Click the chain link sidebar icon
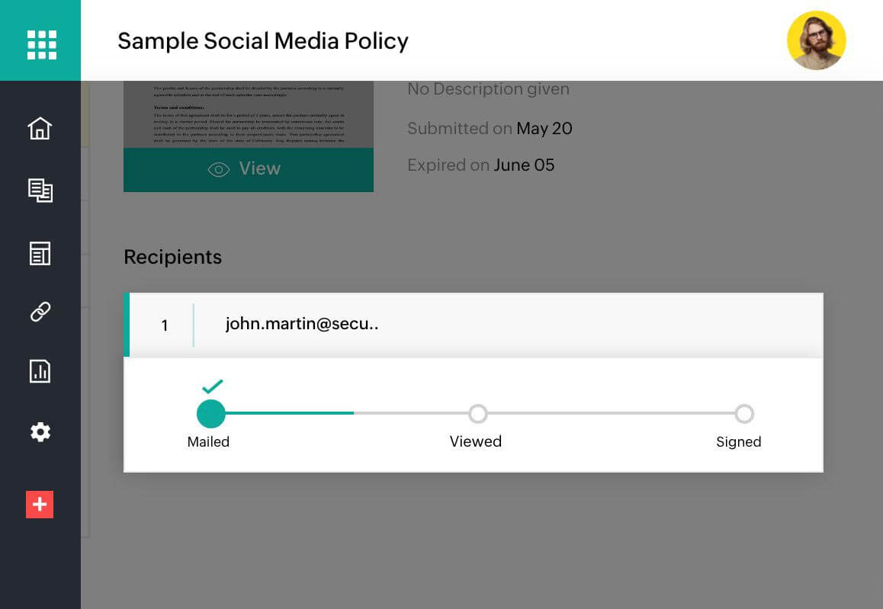 40,312
